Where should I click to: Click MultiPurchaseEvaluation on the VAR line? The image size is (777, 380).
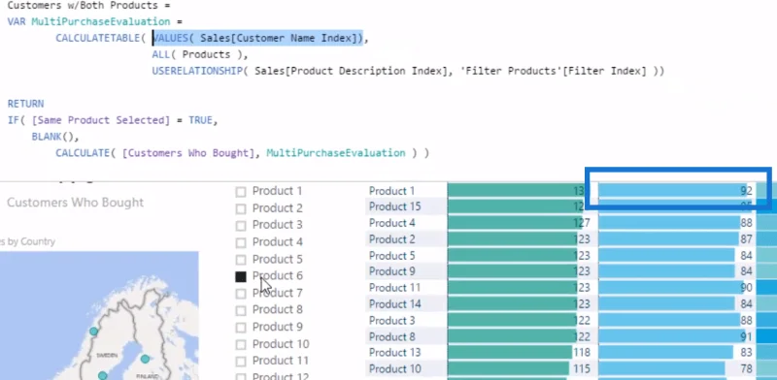(x=101, y=21)
